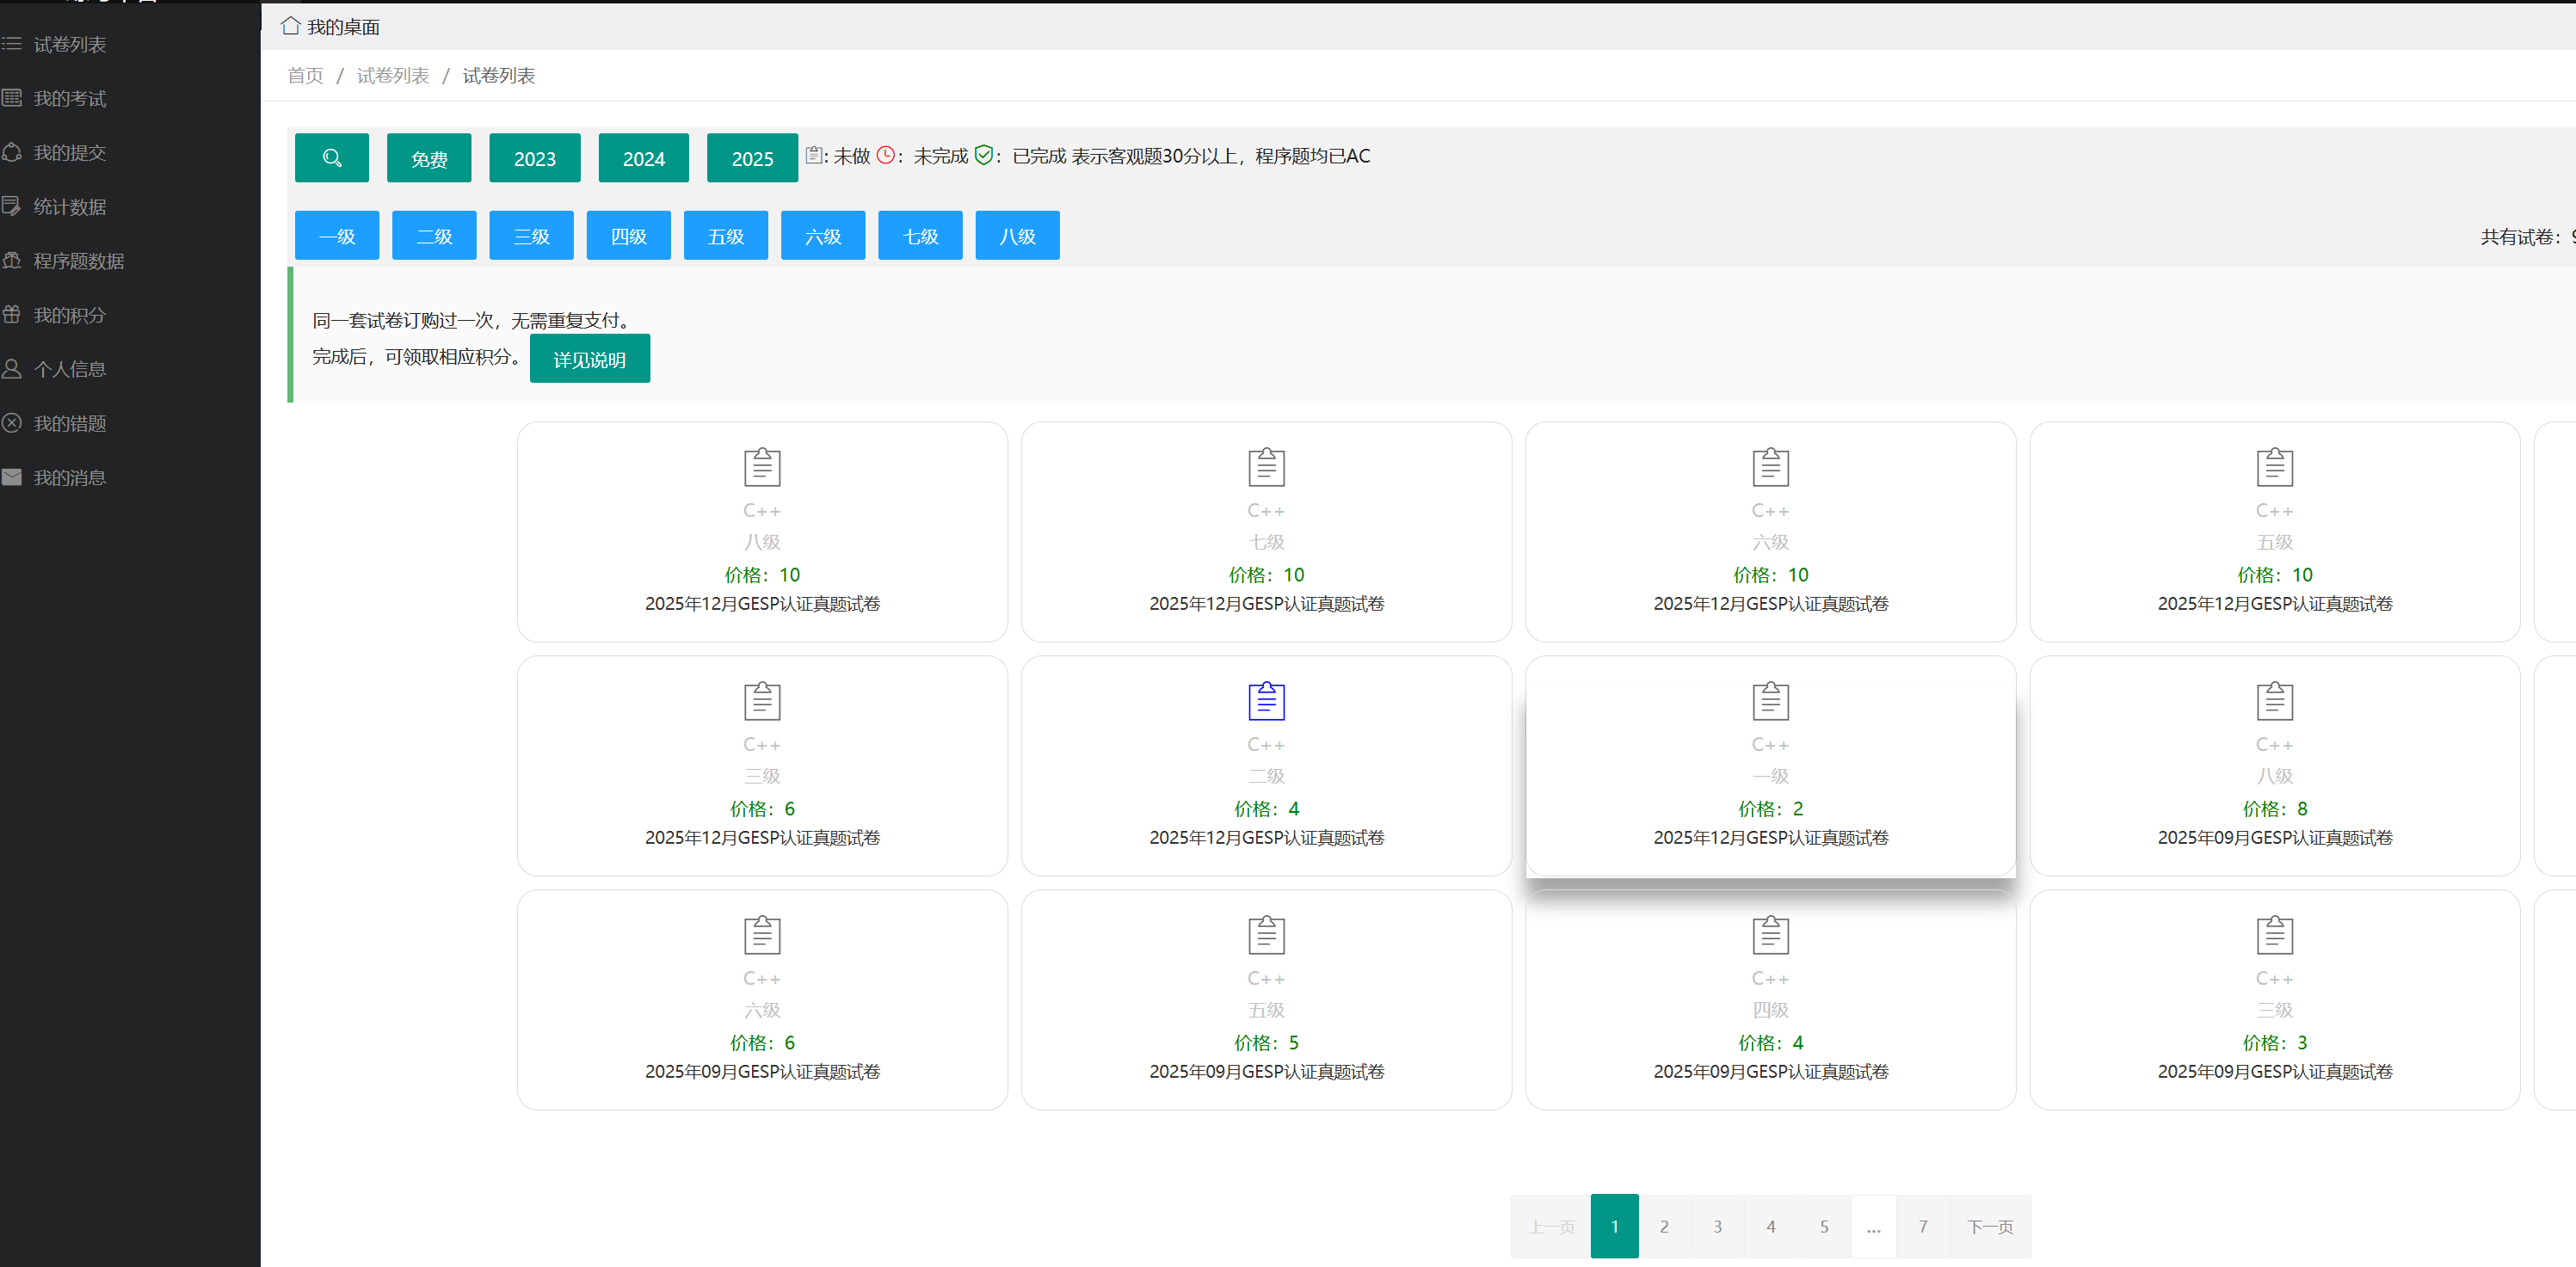Open the blue 二级 December 2025 paper icon
The height and width of the screenshot is (1267, 2576).
pos(1266,701)
